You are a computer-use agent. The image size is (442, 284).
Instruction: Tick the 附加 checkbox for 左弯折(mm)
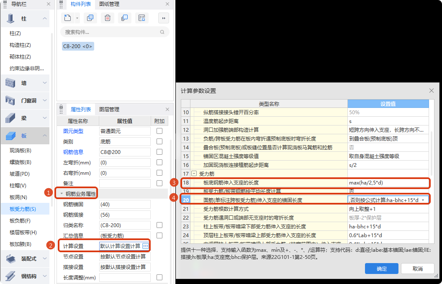(159, 162)
